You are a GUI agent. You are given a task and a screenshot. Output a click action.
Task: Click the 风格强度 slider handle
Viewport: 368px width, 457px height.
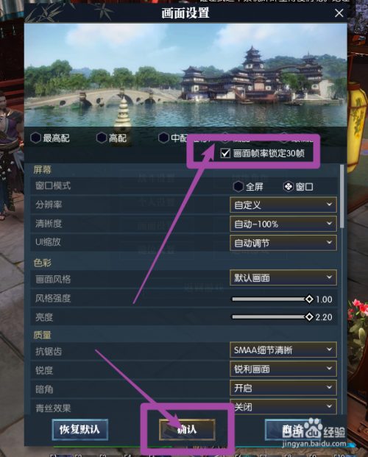pyautogui.click(x=309, y=299)
